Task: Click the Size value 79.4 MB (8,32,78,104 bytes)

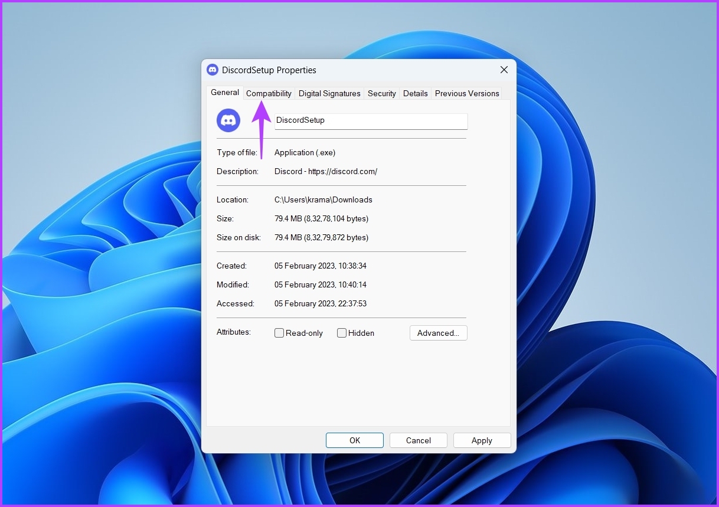Action: 321,218
